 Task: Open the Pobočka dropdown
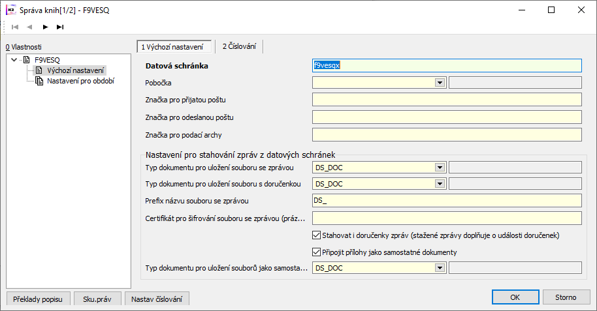point(440,83)
